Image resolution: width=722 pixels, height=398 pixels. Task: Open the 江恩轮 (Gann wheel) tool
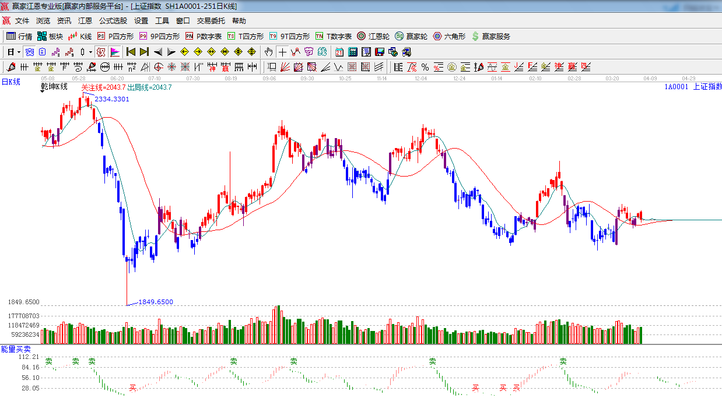point(373,36)
